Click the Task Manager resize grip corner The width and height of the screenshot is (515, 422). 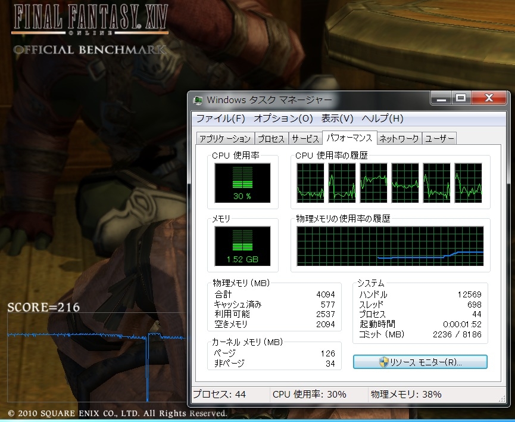coord(502,399)
